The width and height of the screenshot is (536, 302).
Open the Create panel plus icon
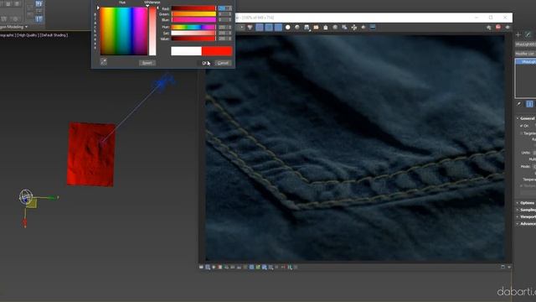point(518,34)
